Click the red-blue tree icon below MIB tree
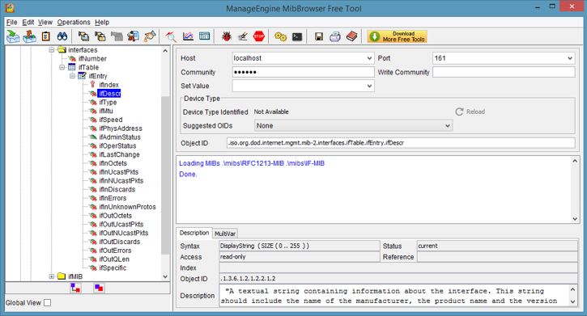 (75, 288)
